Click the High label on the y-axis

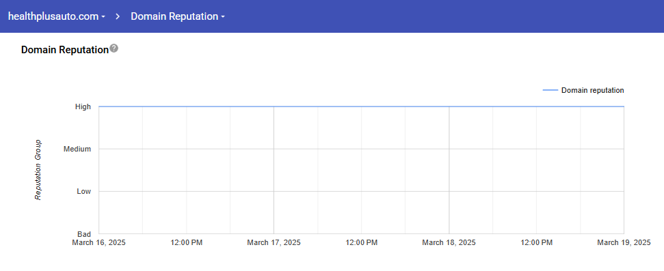point(83,106)
